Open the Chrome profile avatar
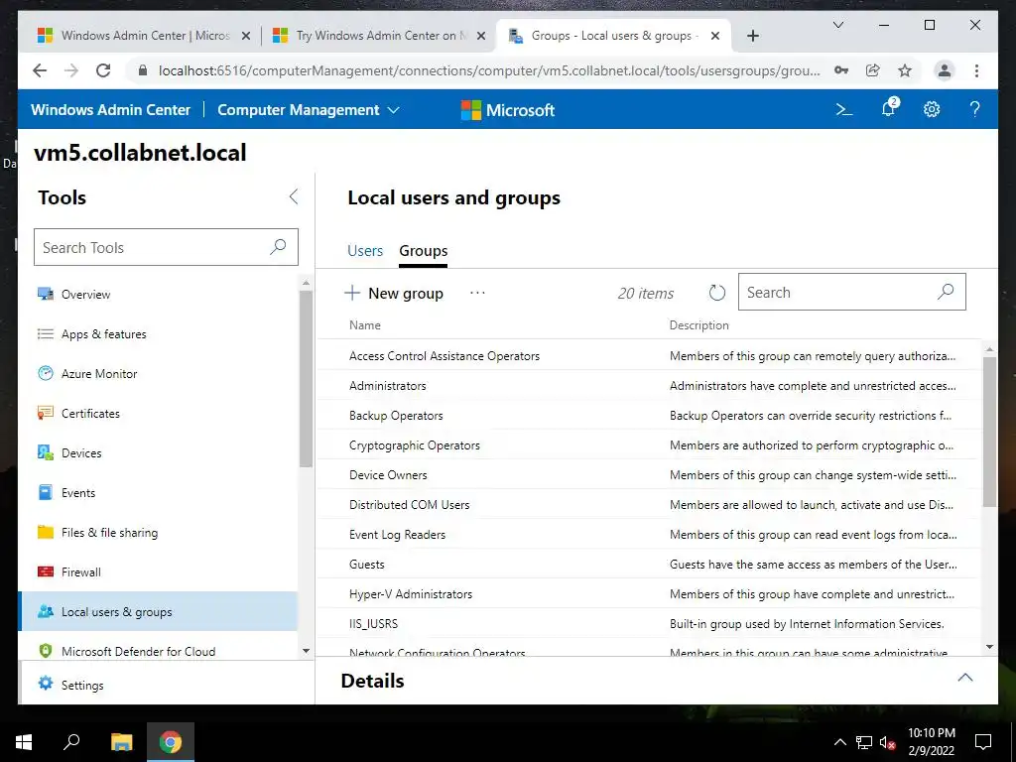1016x762 pixels. (x=945, y=70)
